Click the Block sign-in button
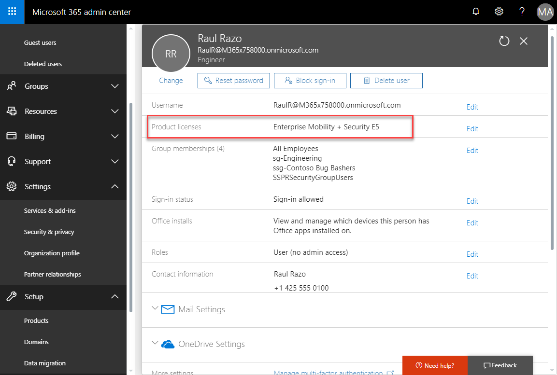Image resolution: width=557 pixels, height=375 pixels. coord(310,81)
